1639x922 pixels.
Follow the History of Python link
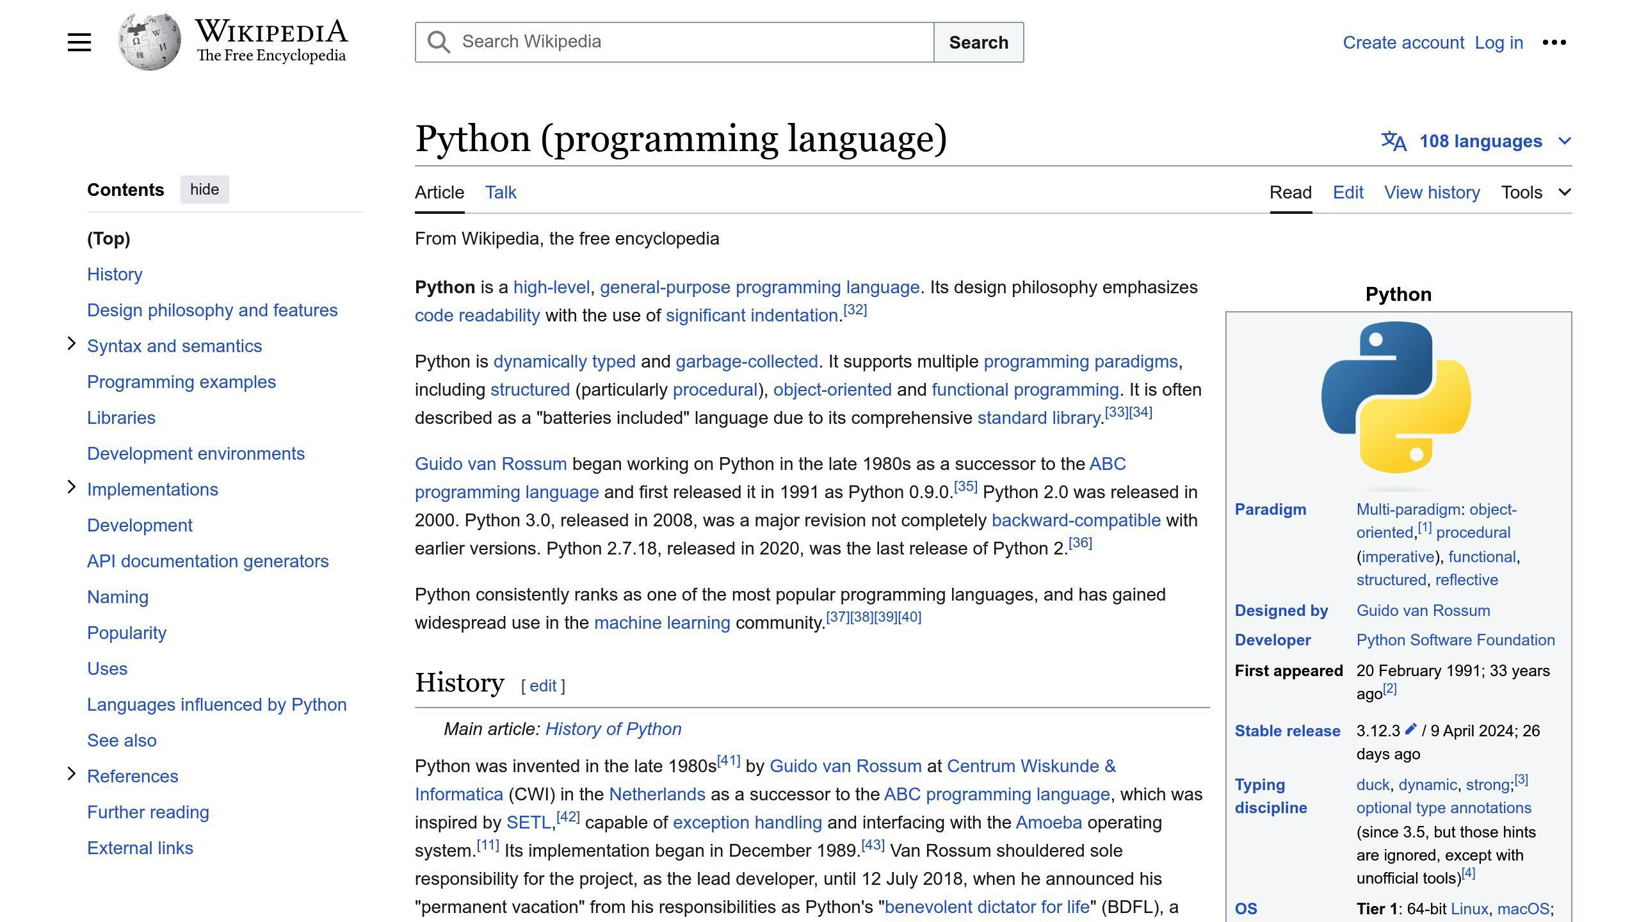(x=613, y=729)
